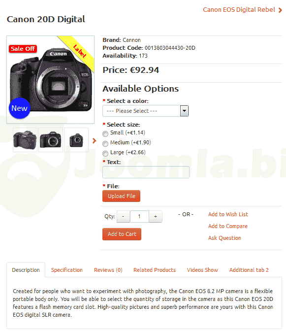Click the blue New badge on the image

tap(19, 108)
